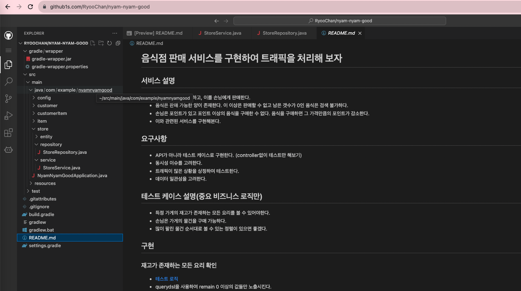This screenshot has height=291, width=521.
Task: Create a new folder with the New Folder icon
Action: click(101, 43)
